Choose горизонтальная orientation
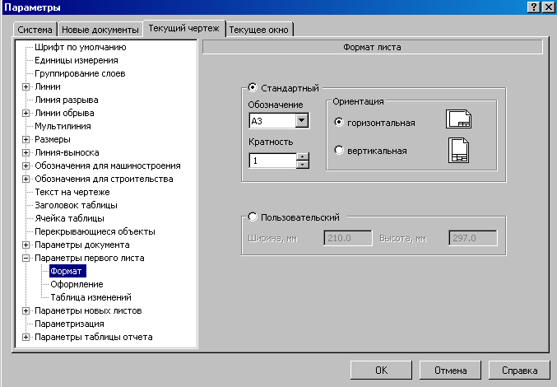Viewport: 557px width, 387px height. point(339,122)
